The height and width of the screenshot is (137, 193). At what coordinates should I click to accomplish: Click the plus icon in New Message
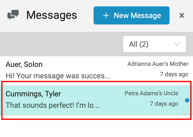(106, 16)
